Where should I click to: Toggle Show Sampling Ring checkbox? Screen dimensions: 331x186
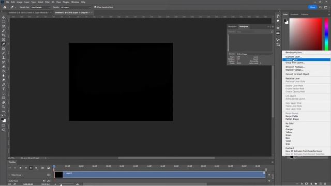[x=95, y=7]
